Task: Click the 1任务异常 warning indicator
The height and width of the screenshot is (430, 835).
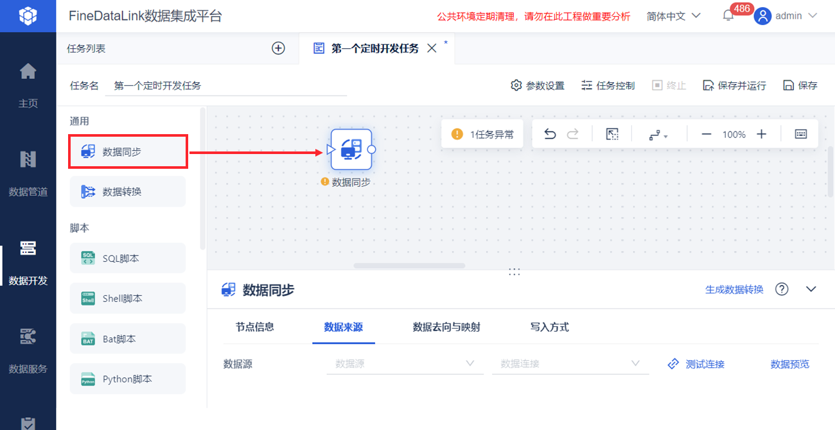Action: point(482,134)
